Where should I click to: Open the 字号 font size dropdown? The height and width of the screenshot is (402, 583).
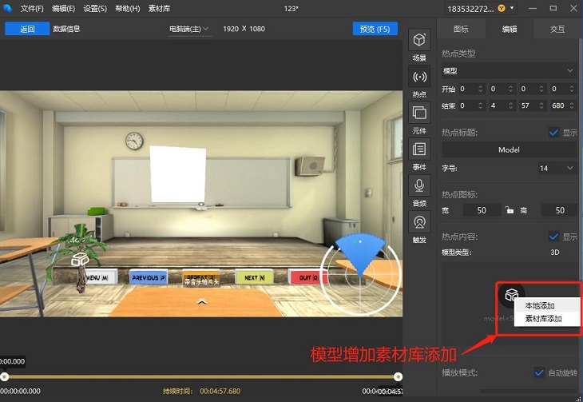point(557,168)
